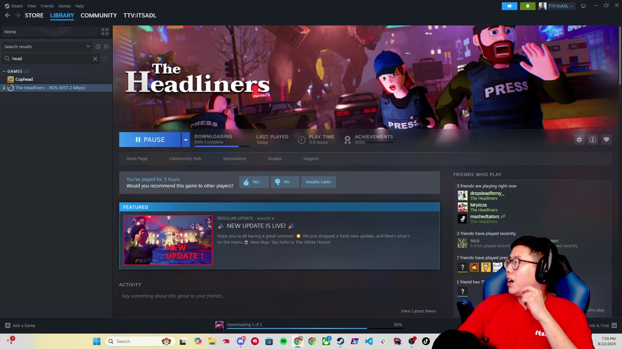
Task: Open the game settings gear icon
Action: (579, 140)
